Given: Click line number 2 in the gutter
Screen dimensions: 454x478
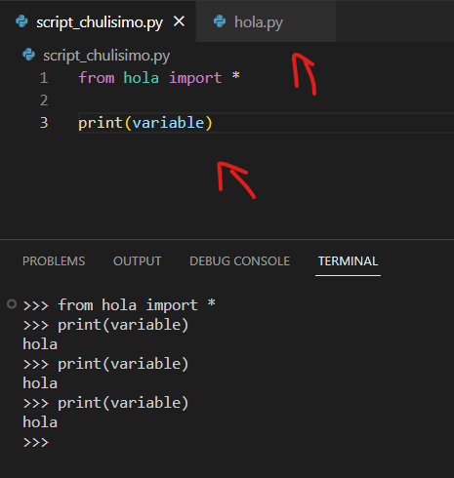Looking at the screenshot, I should coord(44,100).
